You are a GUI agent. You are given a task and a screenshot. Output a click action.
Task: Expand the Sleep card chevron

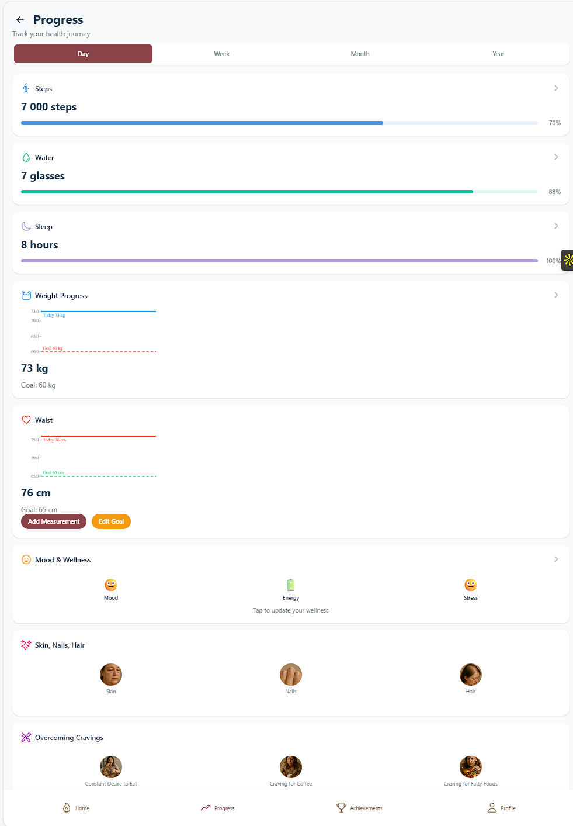(x=556, y=226)
